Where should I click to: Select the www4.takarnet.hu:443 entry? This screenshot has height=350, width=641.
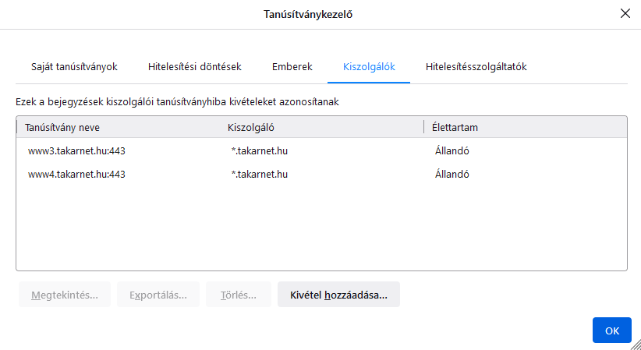pyautogui.click(x=76, y=175)
